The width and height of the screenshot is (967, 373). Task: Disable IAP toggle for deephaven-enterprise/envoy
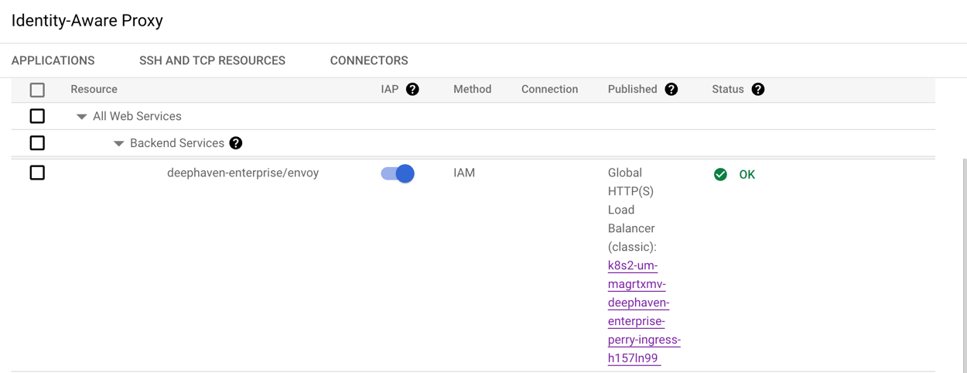point(398,173)
